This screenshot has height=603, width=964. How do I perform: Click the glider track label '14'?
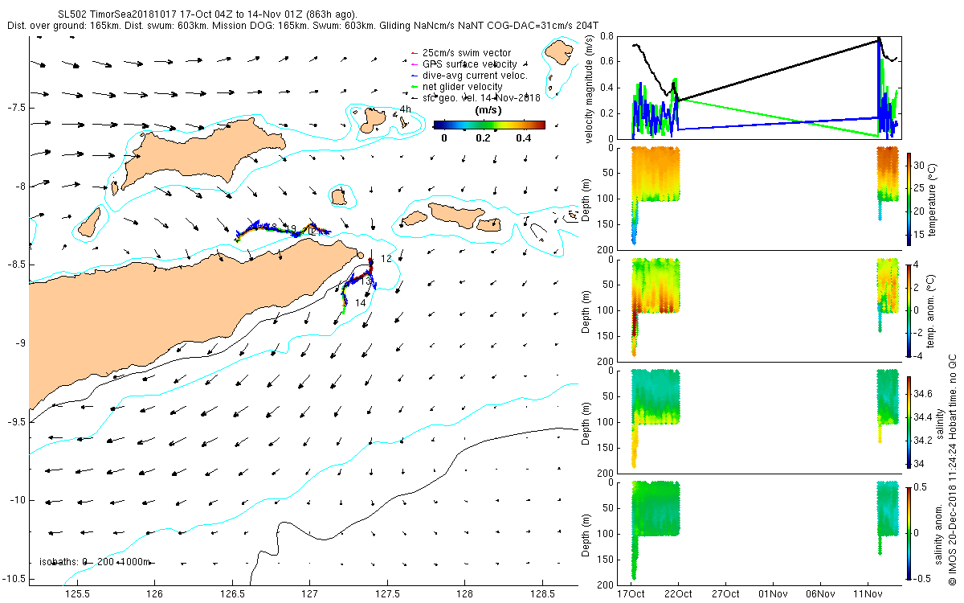pos(361,302)
